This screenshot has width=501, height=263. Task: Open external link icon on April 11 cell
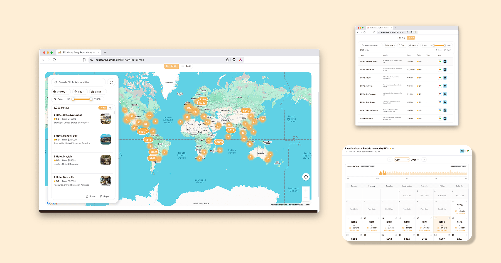tap(466, 201)
